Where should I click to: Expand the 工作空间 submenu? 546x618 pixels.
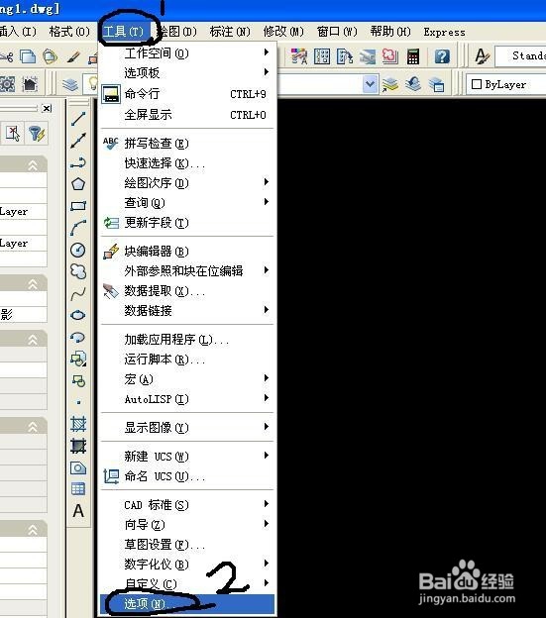point(187,52)
